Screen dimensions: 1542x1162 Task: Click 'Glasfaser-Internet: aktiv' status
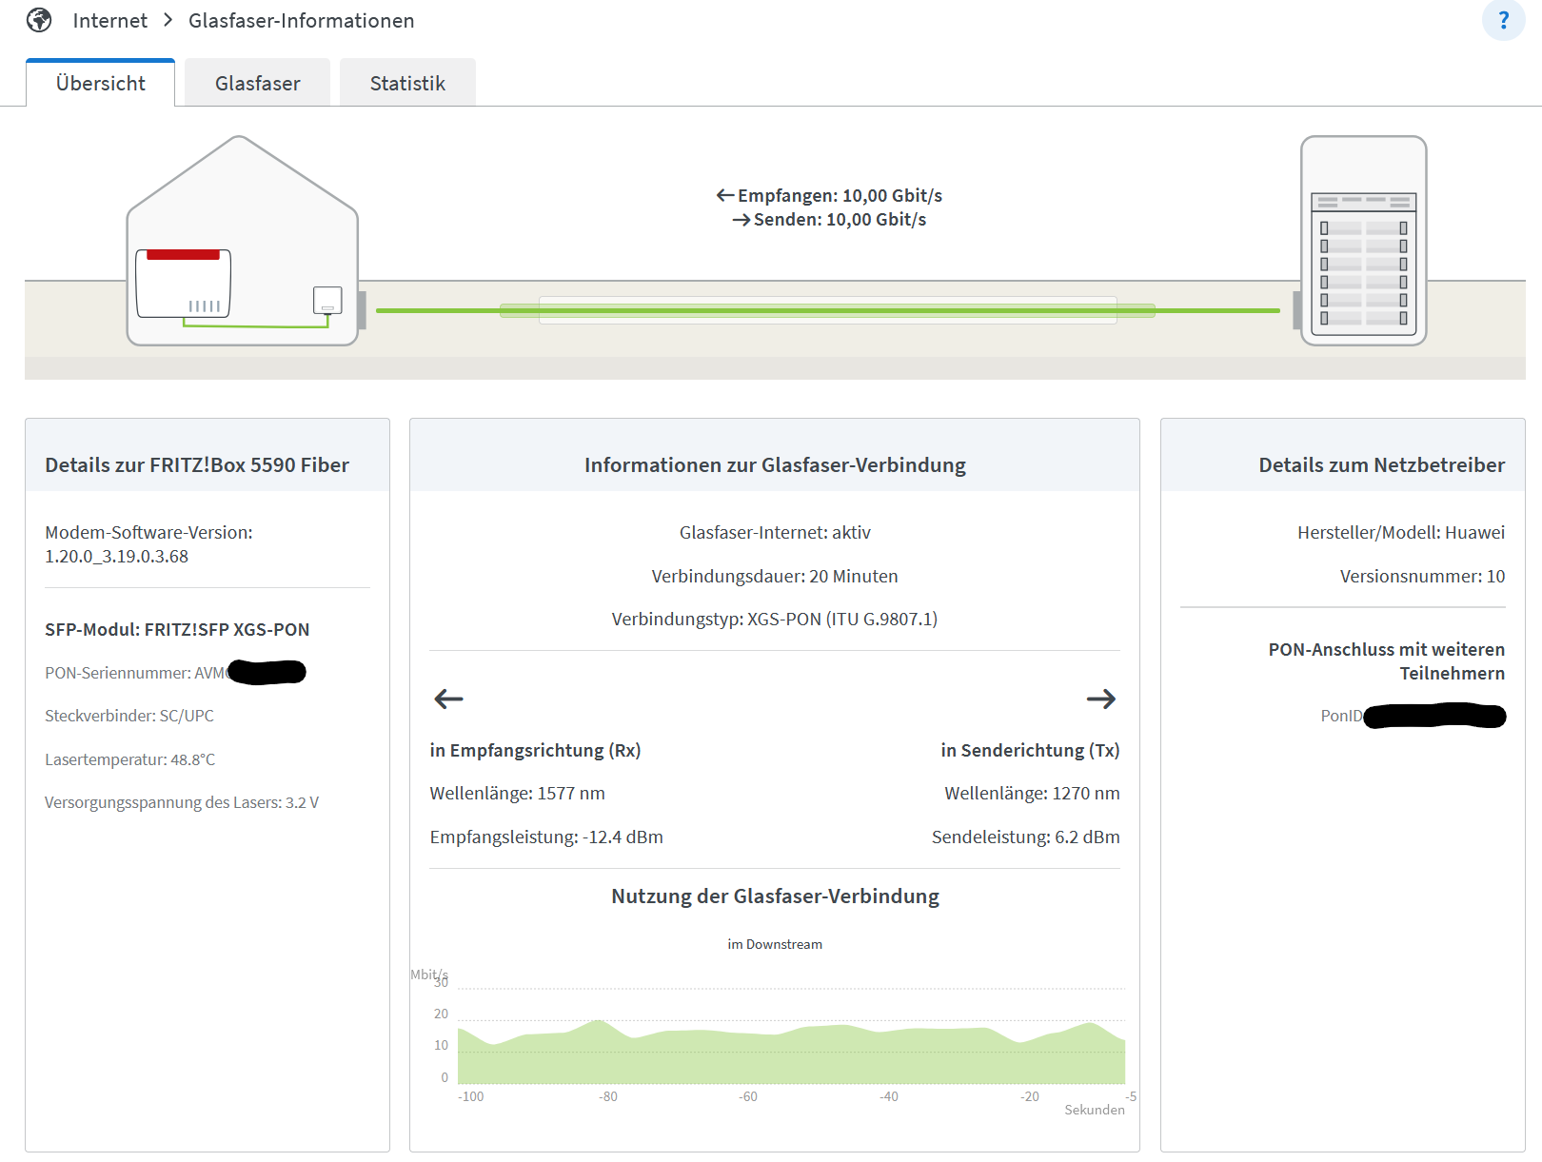tap(775, 532)
